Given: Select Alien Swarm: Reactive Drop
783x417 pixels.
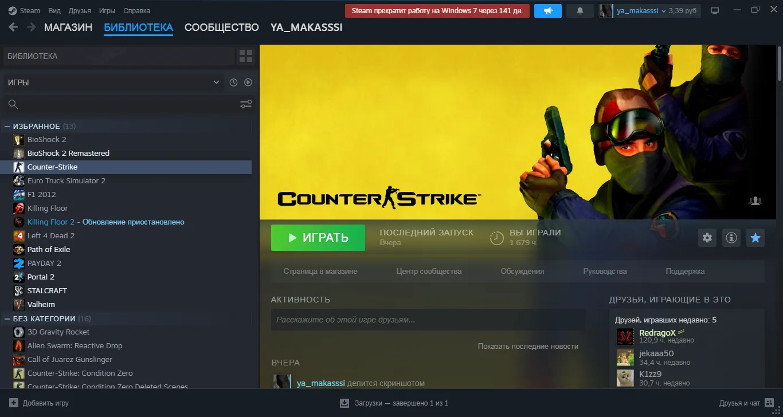Looking at the screenshot, I should point(126,345).
